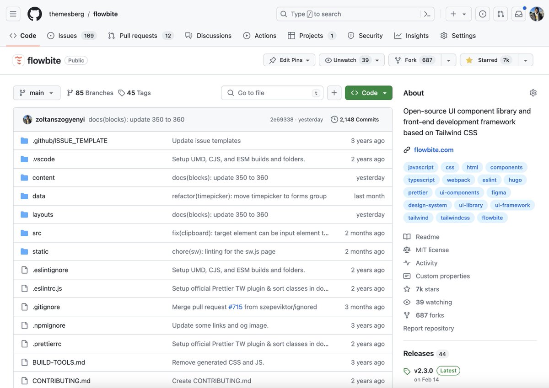This screenshot has height=388, width=549.
Task: Open the CONTRIBUTING.md file
Action: pyautogui.click(x=61, y=381)
